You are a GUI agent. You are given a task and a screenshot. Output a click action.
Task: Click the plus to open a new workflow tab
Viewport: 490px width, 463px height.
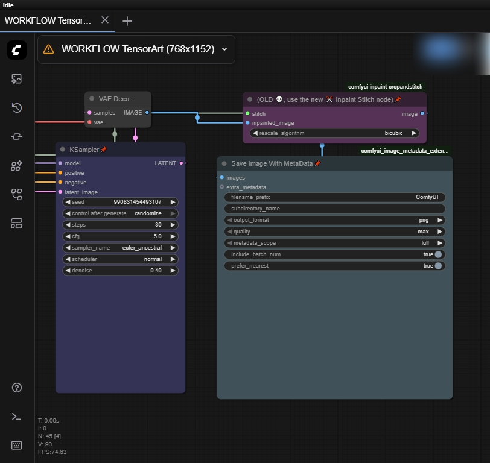127,20
